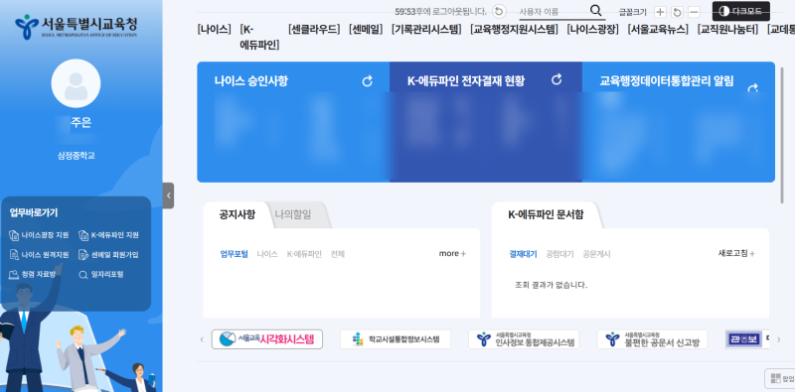The width and height of the screenshot is (795, 392).
Task: Open the [K-에듀파인] top link
Action: click(259, 37)
